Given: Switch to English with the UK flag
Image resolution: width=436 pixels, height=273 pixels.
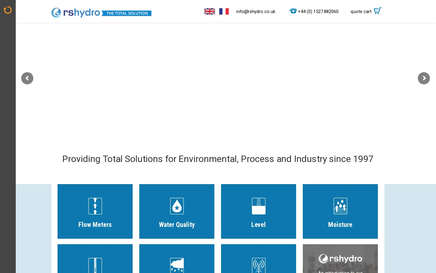Looking at the screenshot, I should (210, 11).
